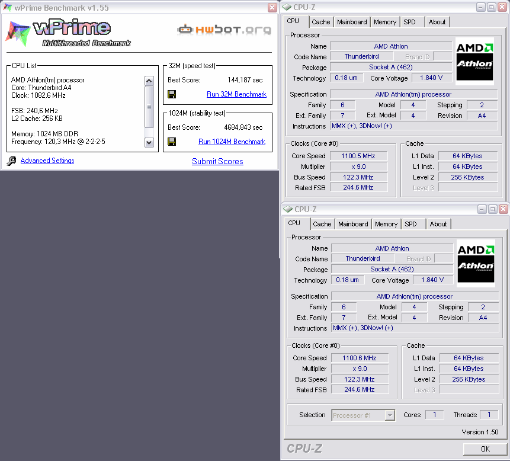Click CPU List scroll down arrow
Viewport: 510px width, 461px height.
pos(149,142)
